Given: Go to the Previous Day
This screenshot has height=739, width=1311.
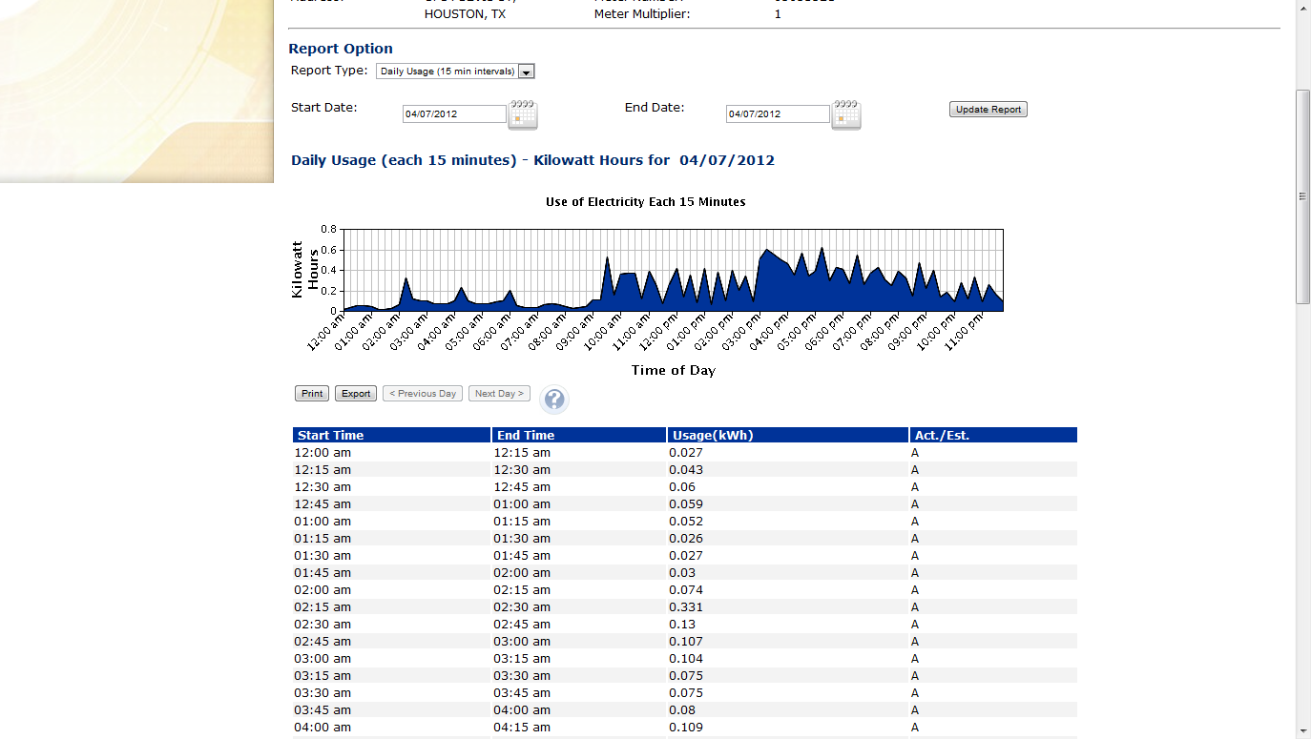Looking at the screenshot, I should [x=423, y=394].
